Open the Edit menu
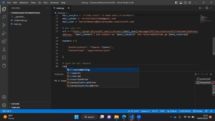 15,2
